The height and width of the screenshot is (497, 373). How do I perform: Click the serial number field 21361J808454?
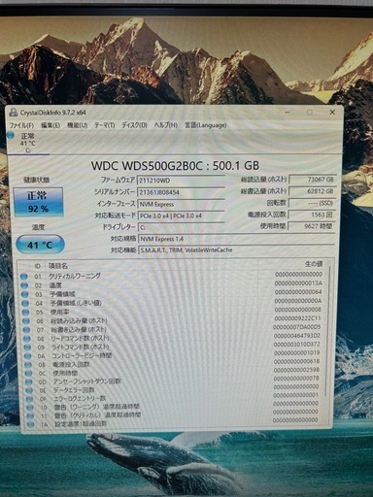[x=181, y=192]
